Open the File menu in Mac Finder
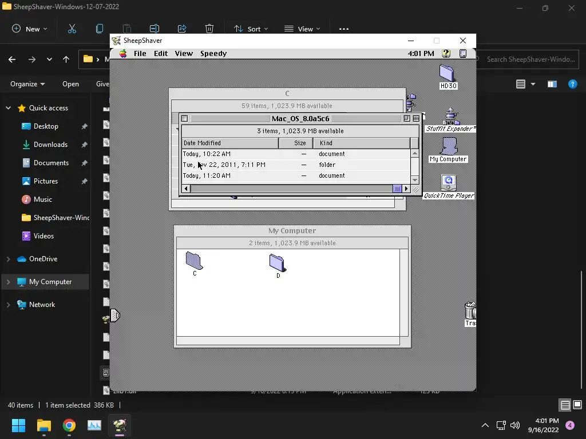This screenshot has height=439, width=586. (x=140, y=53)
